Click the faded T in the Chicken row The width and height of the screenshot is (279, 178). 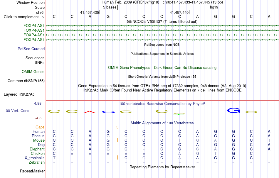point(216,153)
